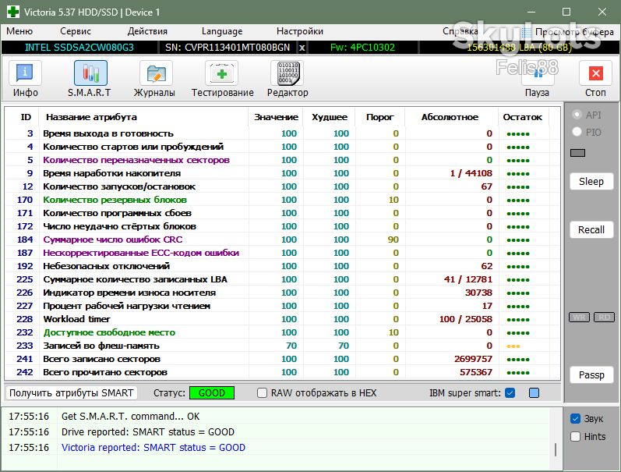This screenshot has height=472, width=621.
Task: Click the WR indicator
Action: point(579,318)
